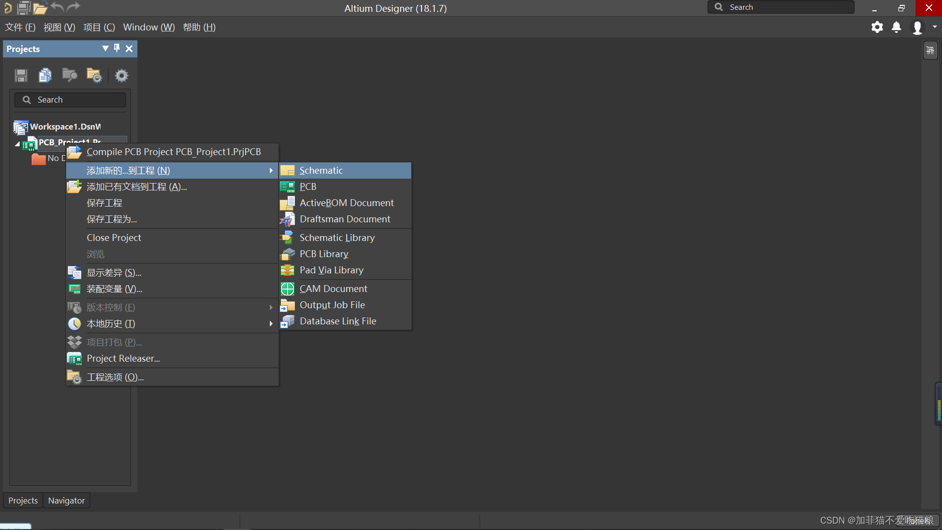This screenshot has height=530, width=942.
Task: Expand 添加新的...到工程 submenu arrow
Action: pyautogui.click(x=271, y=169)
